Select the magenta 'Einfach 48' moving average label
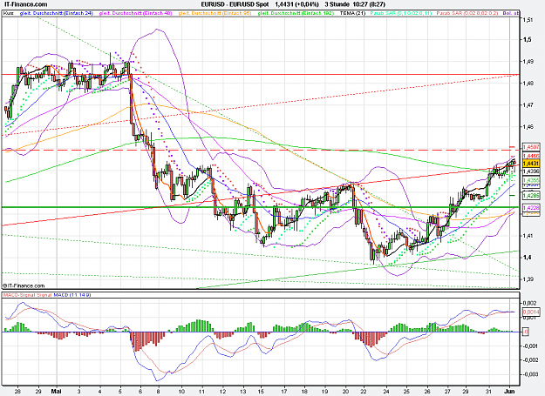Image resolution: width=545 pixels, height=396 pixels. point(136,13)
